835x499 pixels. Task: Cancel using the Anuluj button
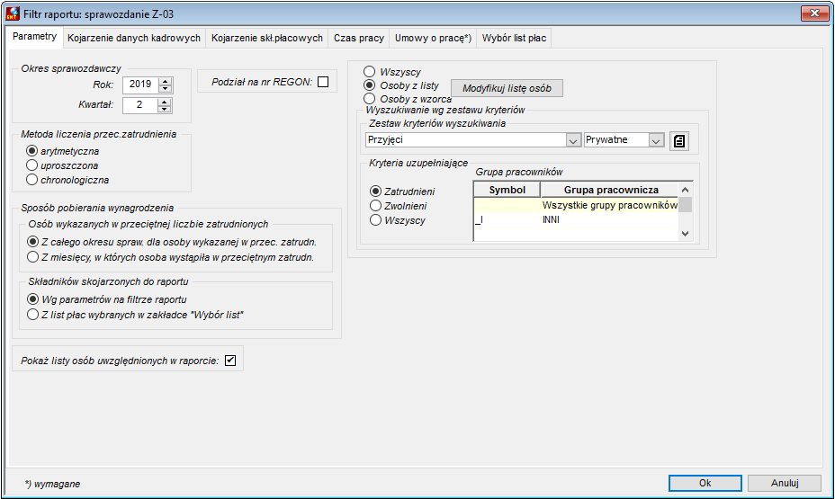[785, 483]
